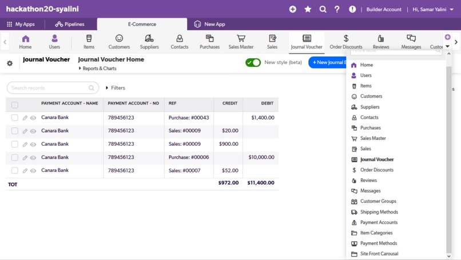Image resolution: width=461 pixels, height=260 pixels.
Task: Open favorites star icon in header
Action: [x=308, y=9]
